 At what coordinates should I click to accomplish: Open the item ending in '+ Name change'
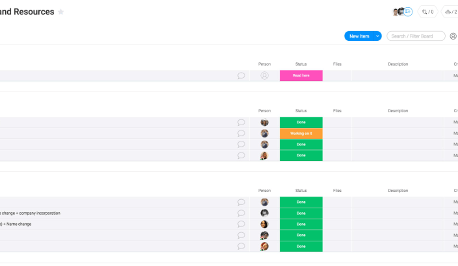coord(16,224)
